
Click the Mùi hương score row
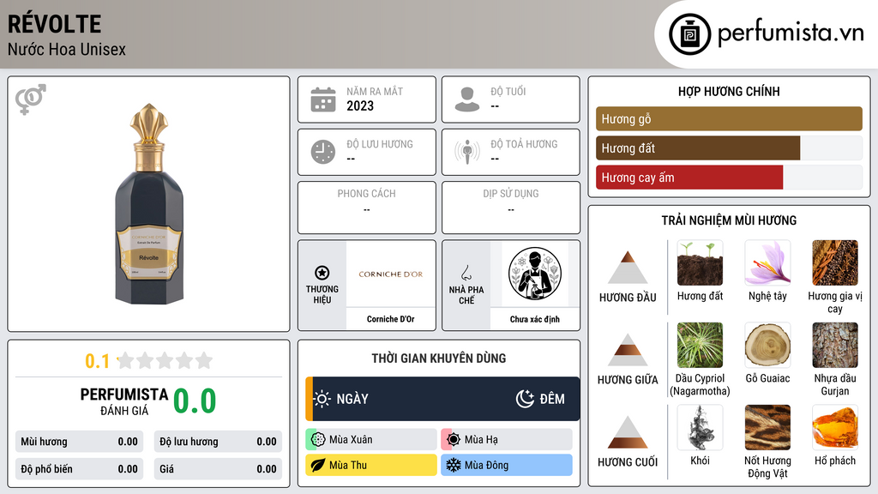pos(80,442)
